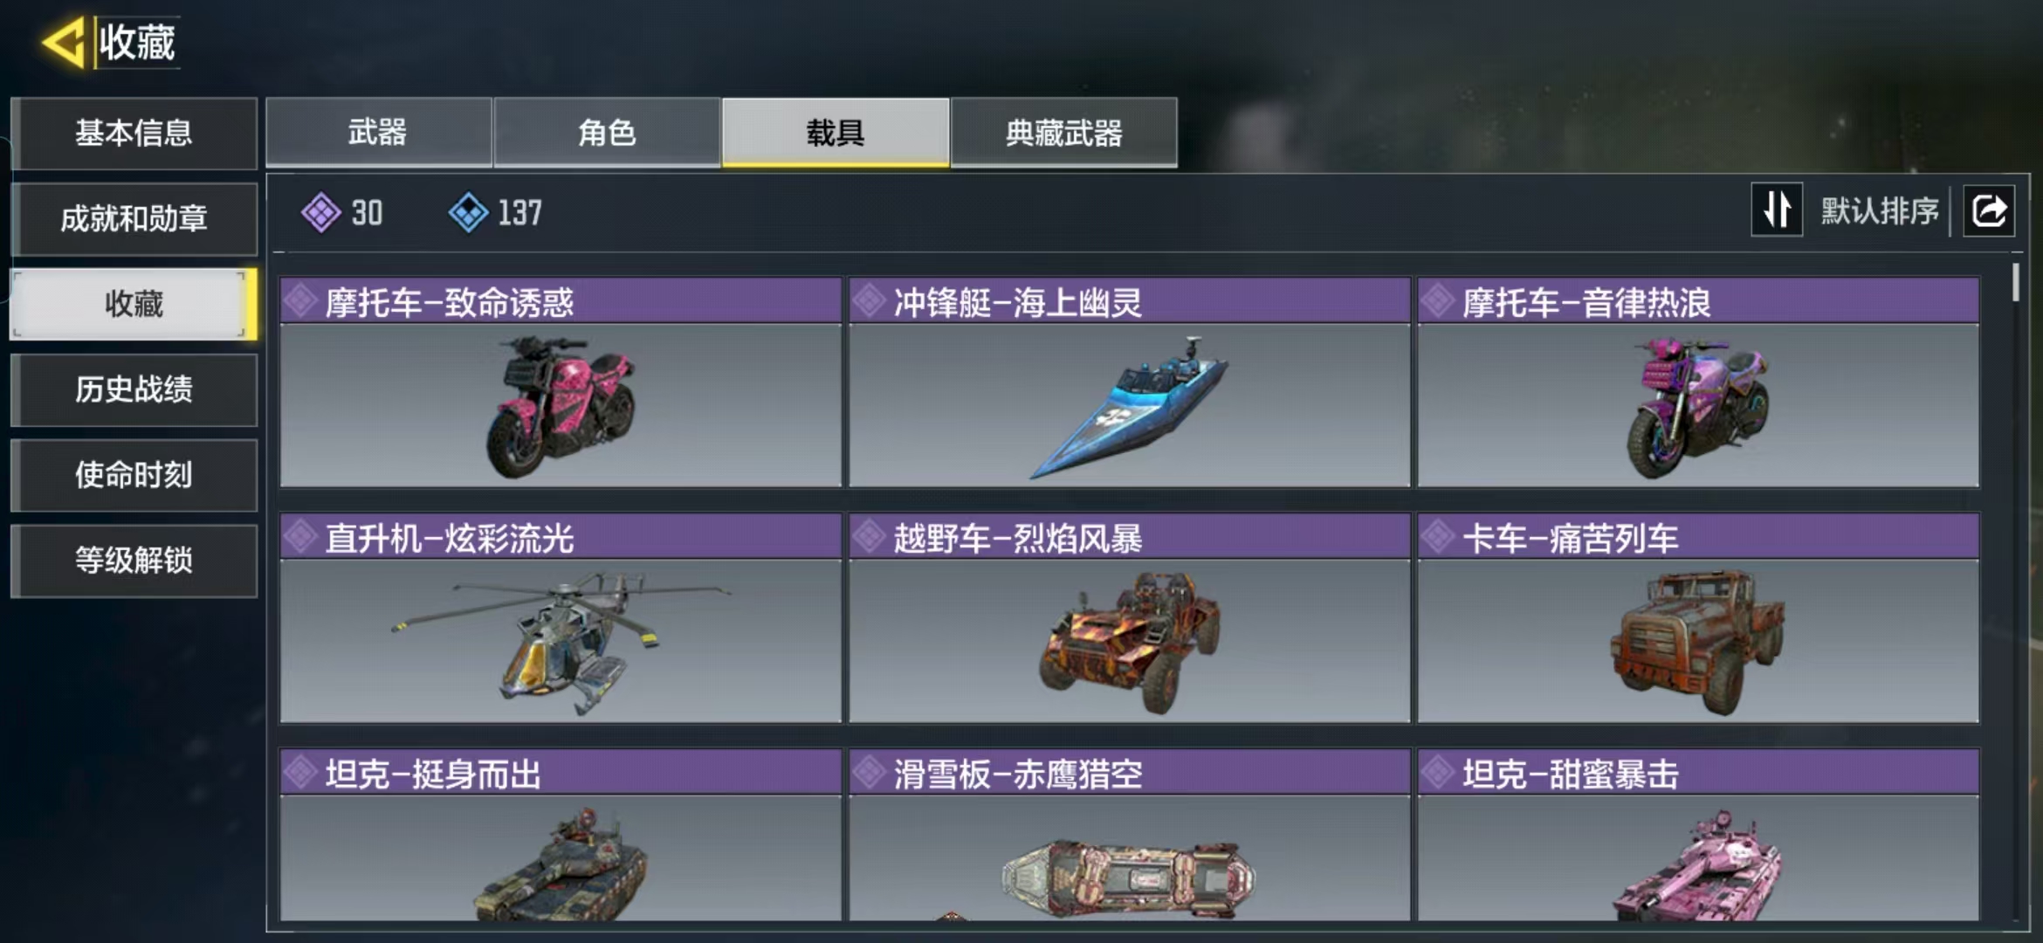
Task: Switch to the 武器 tab
Action: (378, 133)
